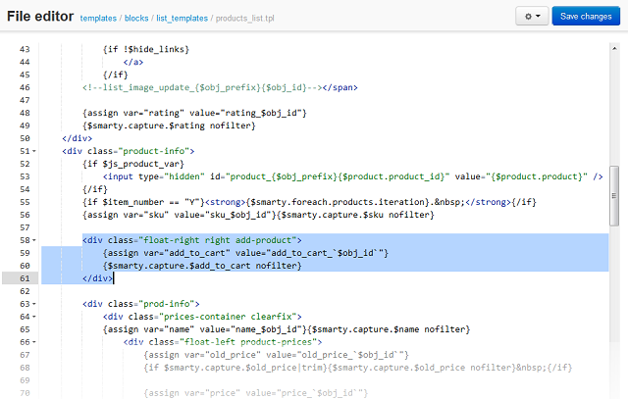Viewport: 628px width, 399px height.
Task: Click the 'float-right right add-product' div line
Action: pos(192,240)
